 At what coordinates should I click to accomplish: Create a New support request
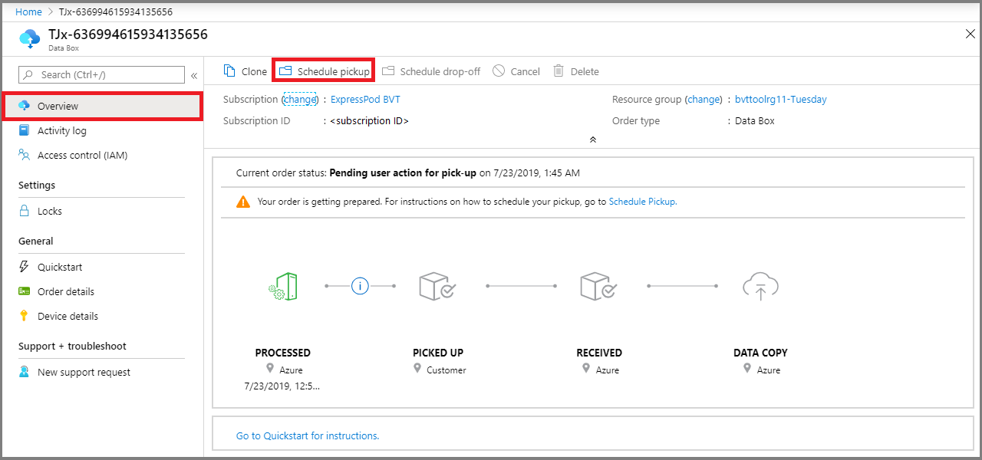[x=84, y=372]
